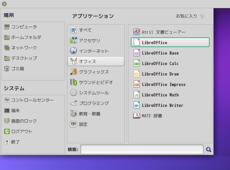Select Sound & Video (サウンドとビデオ) icon
This screenshot has width=230, height=170.
pos(74,82)
